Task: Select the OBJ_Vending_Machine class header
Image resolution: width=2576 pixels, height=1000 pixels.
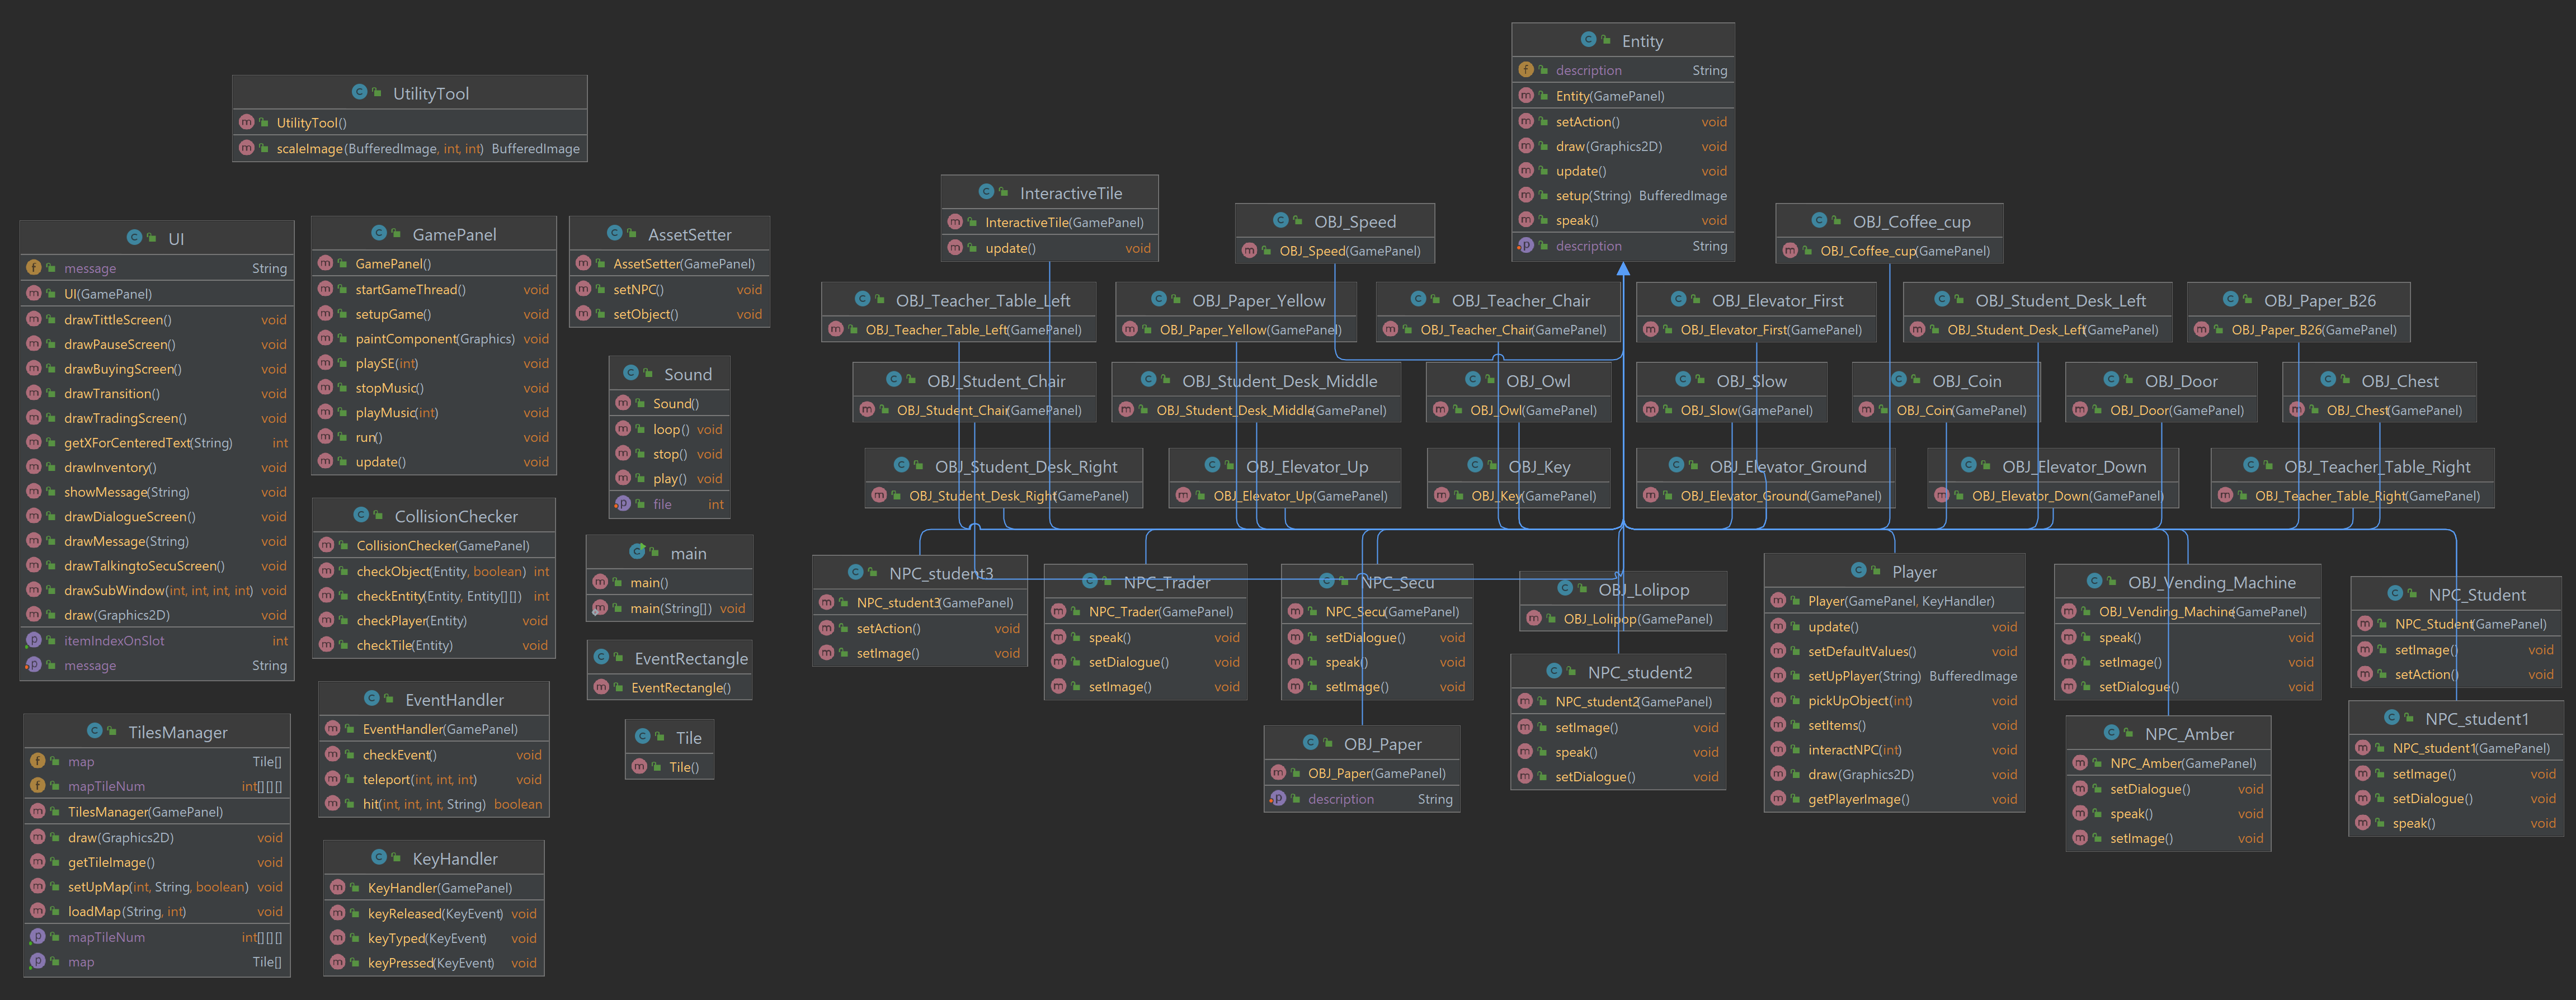Action: pos(2188,582)
